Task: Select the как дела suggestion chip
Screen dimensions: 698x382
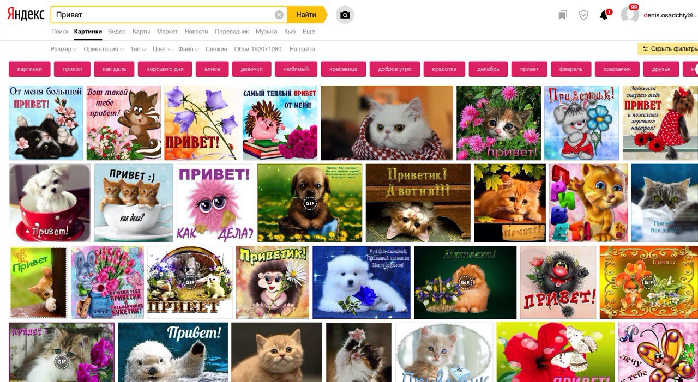Action: coord(114,69)
